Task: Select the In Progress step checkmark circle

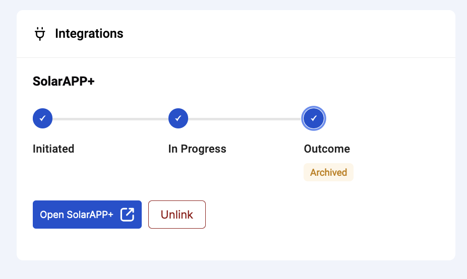Action: (x=178, y=118)
